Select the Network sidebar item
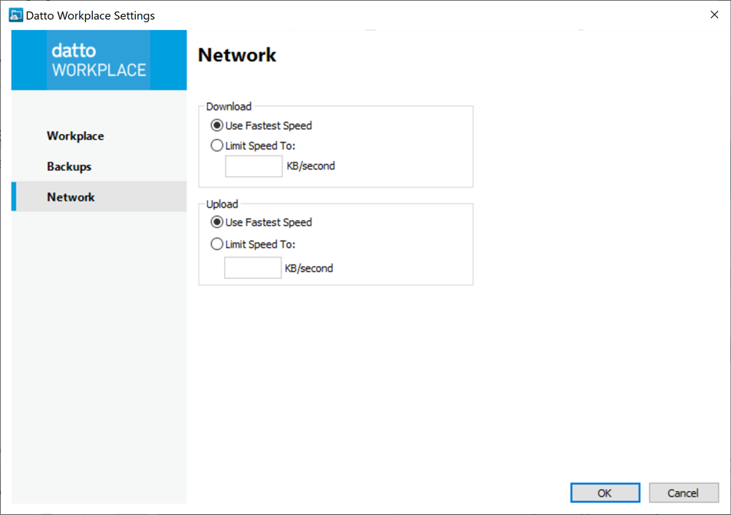731x515 pixels. [71, 197]
